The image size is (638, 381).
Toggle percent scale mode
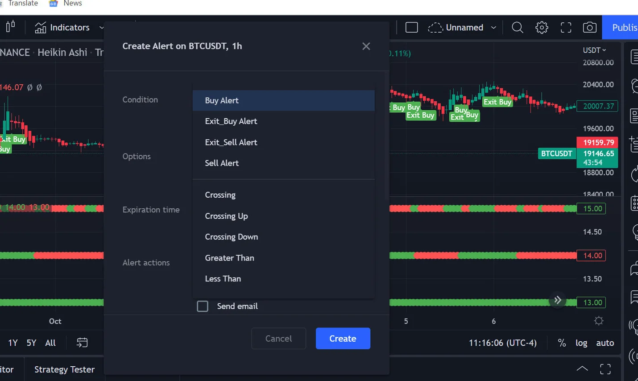click(x=562, y=343)
